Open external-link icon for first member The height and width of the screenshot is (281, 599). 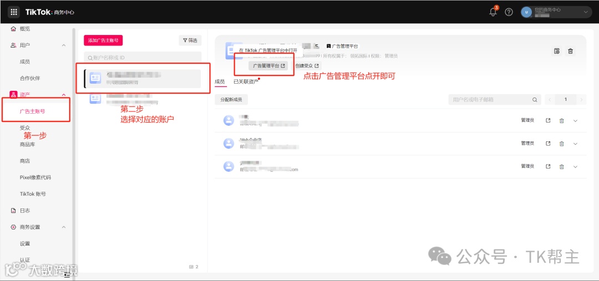(548, 121)
